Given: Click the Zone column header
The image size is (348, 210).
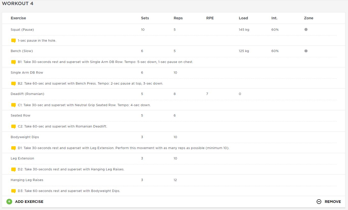Looking at the screenshot, I should (309, 18).
